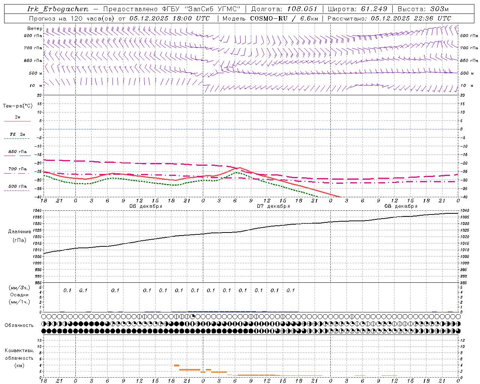Click the (мм/1ч.) precipitation unit label
Image resolution: width=480 pixels, height=384 pixels.
tap(19, 302)
